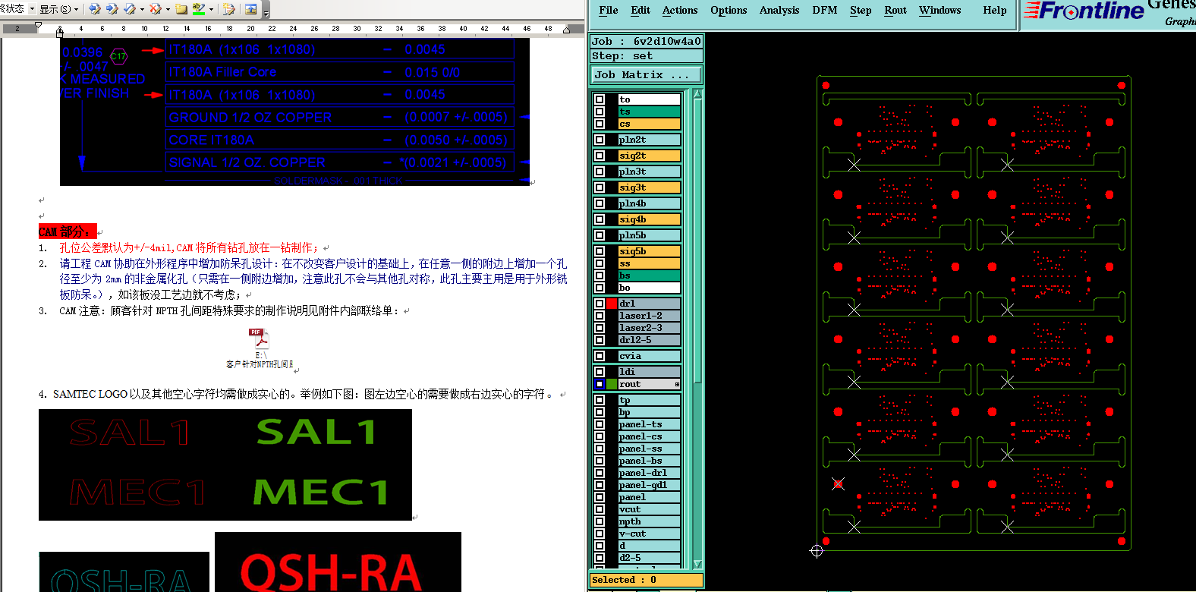This screenshot has width=1196, height=592.
Task: Click the reject change red X icon
Action: coord(155,9)
